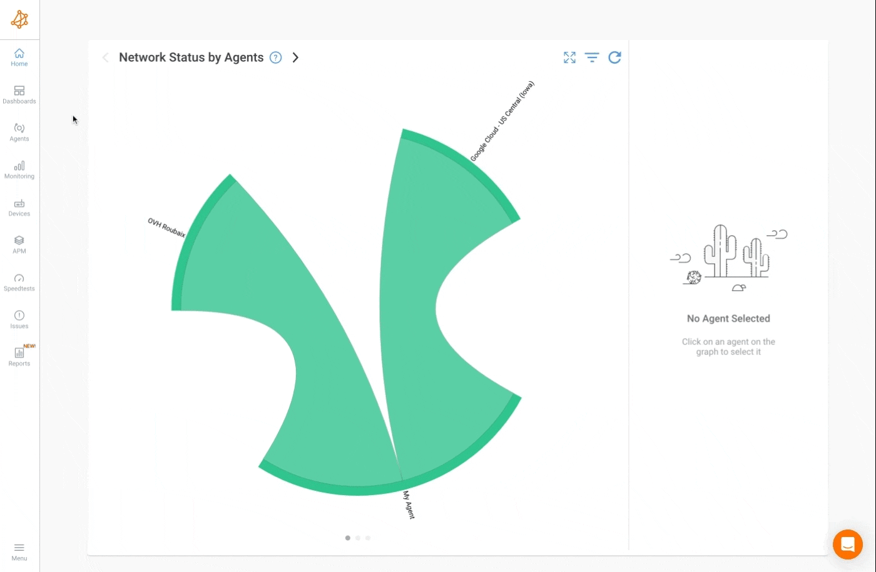Open the Reports section
The height and width of the screenshot is (572, 876).
coord(19,357)
